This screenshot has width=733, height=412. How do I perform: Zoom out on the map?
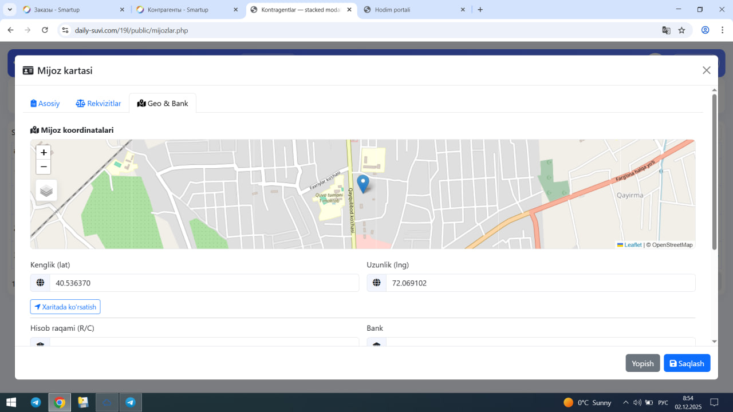pos(44,167)
